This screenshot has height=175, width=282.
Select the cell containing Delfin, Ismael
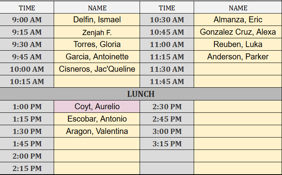(x=97, y=20)
